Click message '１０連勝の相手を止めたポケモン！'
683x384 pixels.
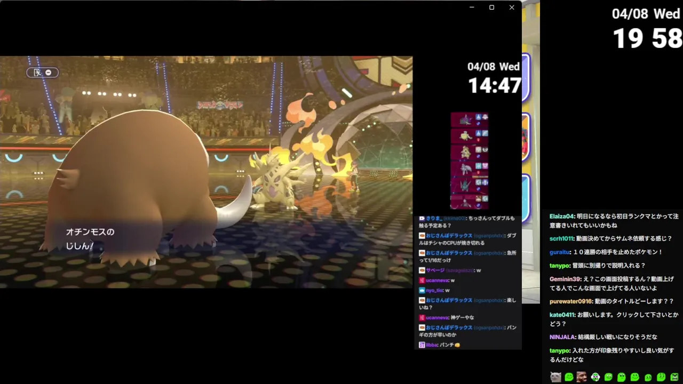click(617, 252)
